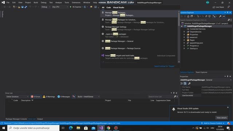
Task: Open the Project menu
Action: coord(28,3)
